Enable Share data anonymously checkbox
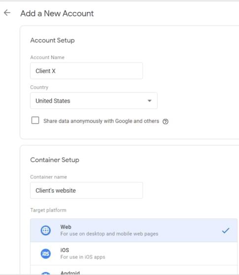Screen dimensions: 239x275 (x=35, y=120)
